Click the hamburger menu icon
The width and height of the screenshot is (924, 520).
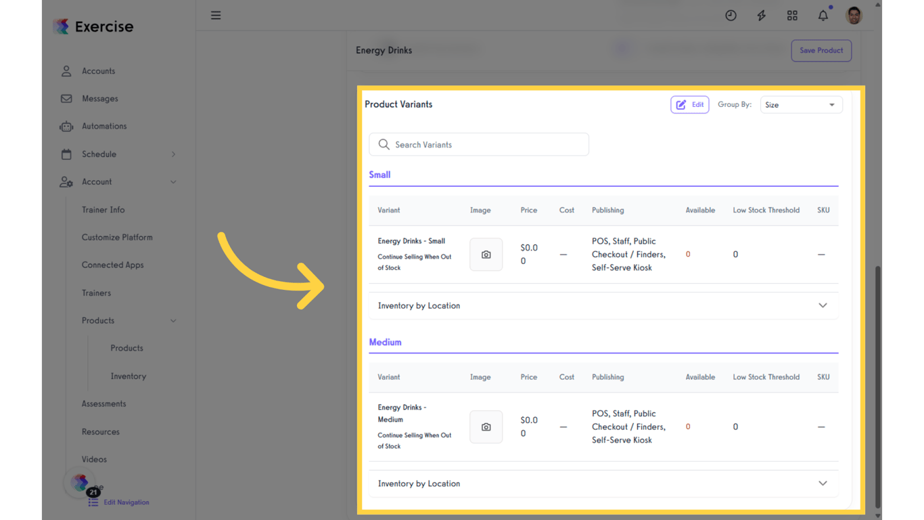click(216, 15)
